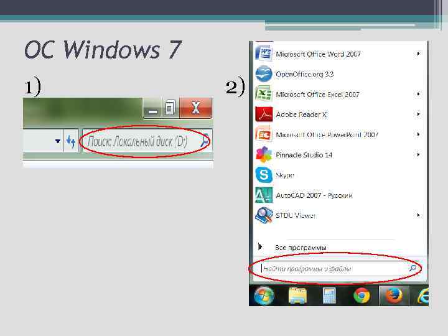Screen dimensions: 448x336
Task: Launch Google Chrome from taskbar
Action: tap(362, 296)
